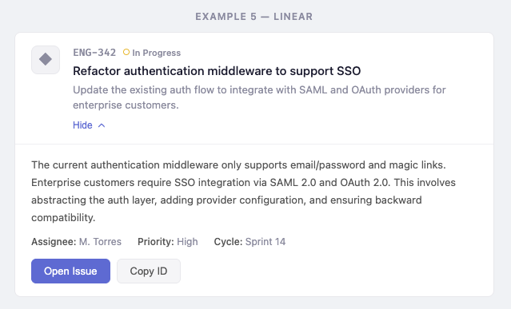Click the Example 5 — Linear heading
Screen dimensions: 511x309
254,17
